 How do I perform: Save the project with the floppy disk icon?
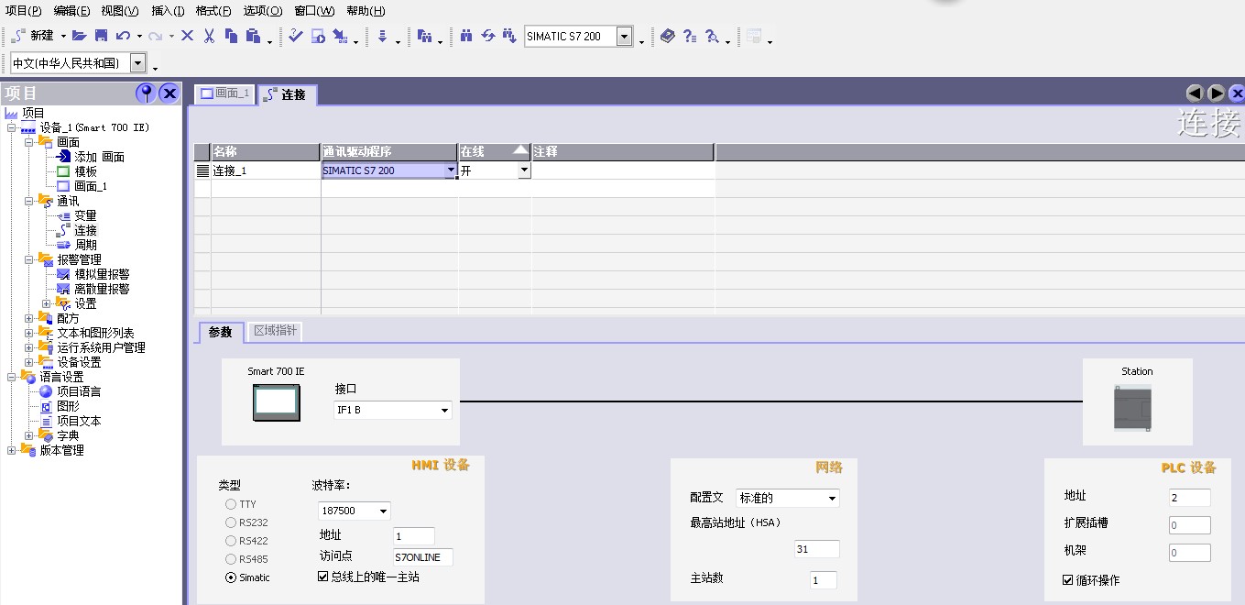(101, 36)
